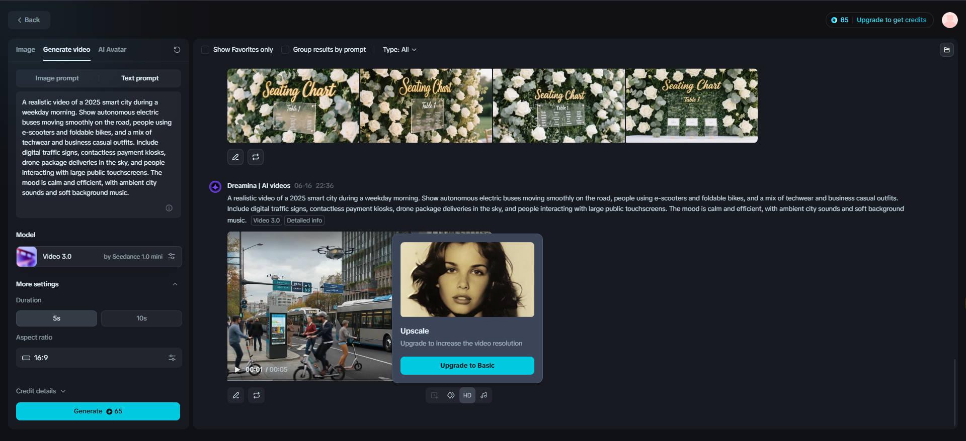Click the edit pencil icon under Seating Chart images

[x=235, y=157]
